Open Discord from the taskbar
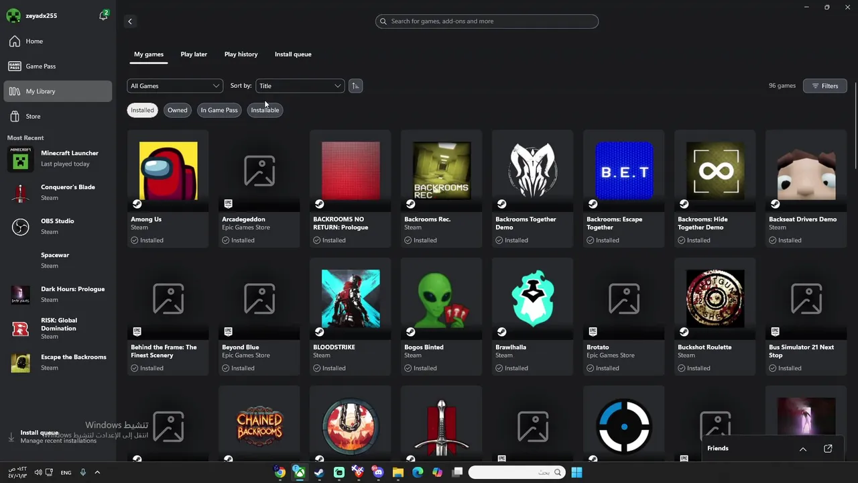The image size is (858, 483). tap(378, 472)
